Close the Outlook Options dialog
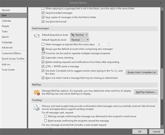The height and width of the screenshot is (135, 165). [160, 3]
